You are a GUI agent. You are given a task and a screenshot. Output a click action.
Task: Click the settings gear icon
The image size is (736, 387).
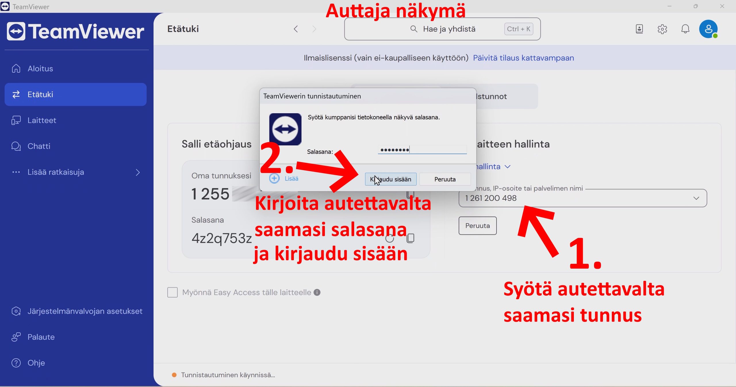[x=662, y=29]
